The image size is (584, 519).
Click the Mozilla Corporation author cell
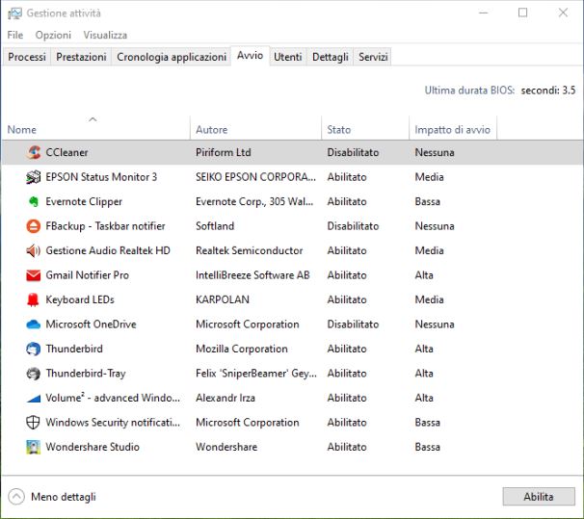click(242, 349)
